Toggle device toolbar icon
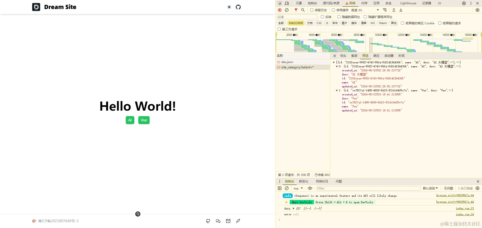The height and width of the screenshot is (228, 482). [x=287, y=3]
